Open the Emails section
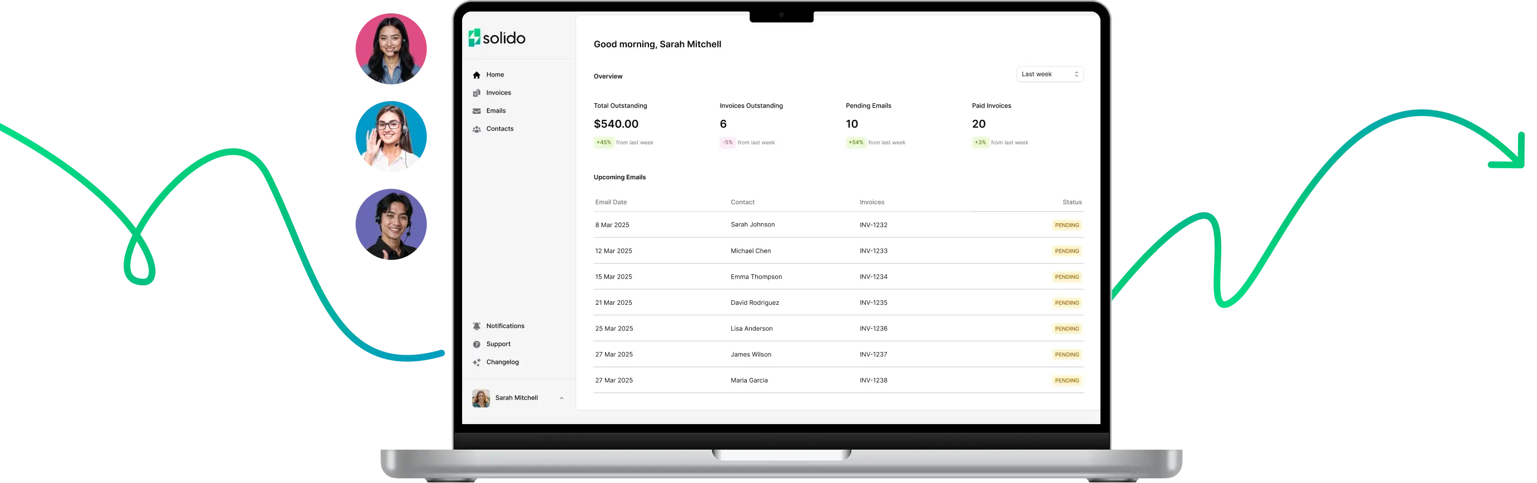 coord(495,111)
